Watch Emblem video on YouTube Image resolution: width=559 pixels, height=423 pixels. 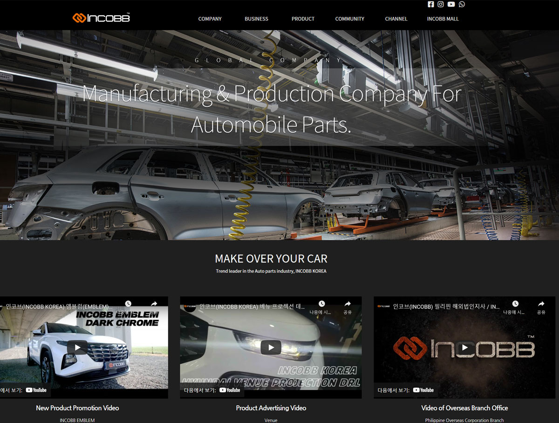tap(24, 390)
